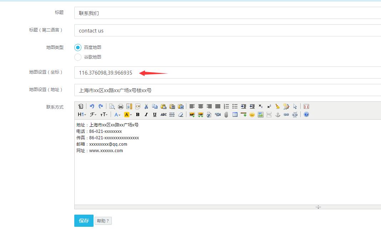The width and height of the screenshot is (381, 235).
Task: Open the text background color picker
Action: coord(128,115)
